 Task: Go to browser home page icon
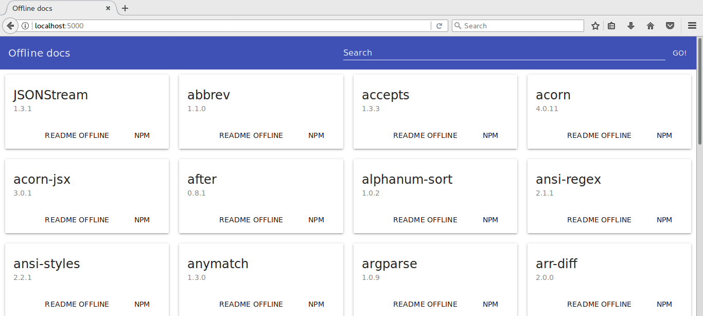coord(651,26)
